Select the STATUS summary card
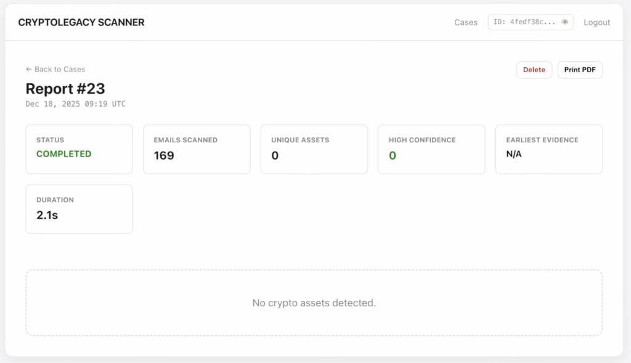Screen dimensions: 631x363 click(x=79, y=149)
